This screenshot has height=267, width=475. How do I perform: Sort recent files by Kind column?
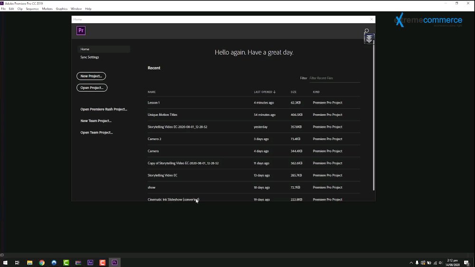click(316, 92)
